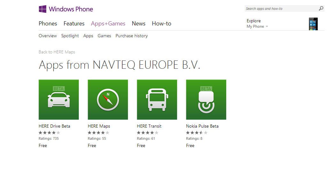Click the phone thumbnail image
336x169 pixels.
[x=313, y=24]
